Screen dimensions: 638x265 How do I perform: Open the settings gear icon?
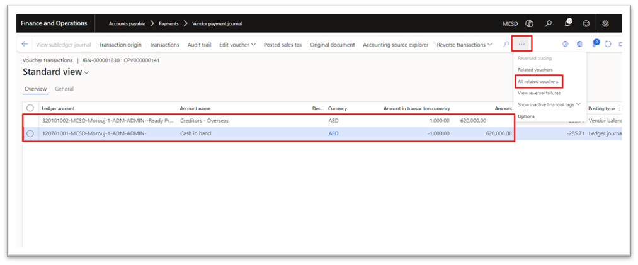point(605,23)
